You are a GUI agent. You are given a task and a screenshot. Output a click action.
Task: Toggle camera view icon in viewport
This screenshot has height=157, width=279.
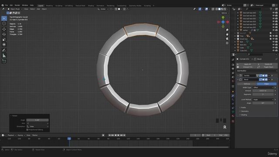point(227,39)
